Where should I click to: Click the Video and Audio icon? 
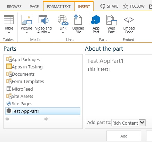[x=43, y=20]
